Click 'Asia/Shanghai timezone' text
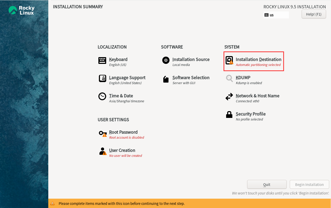 pos(126,101)
